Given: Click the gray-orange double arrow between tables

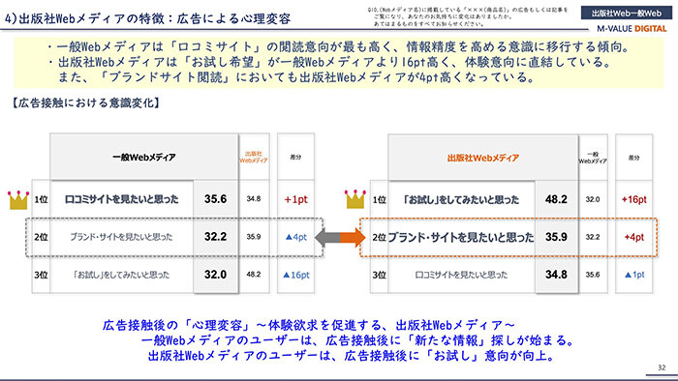Looking at the screenshot, I should pos(340,237).
